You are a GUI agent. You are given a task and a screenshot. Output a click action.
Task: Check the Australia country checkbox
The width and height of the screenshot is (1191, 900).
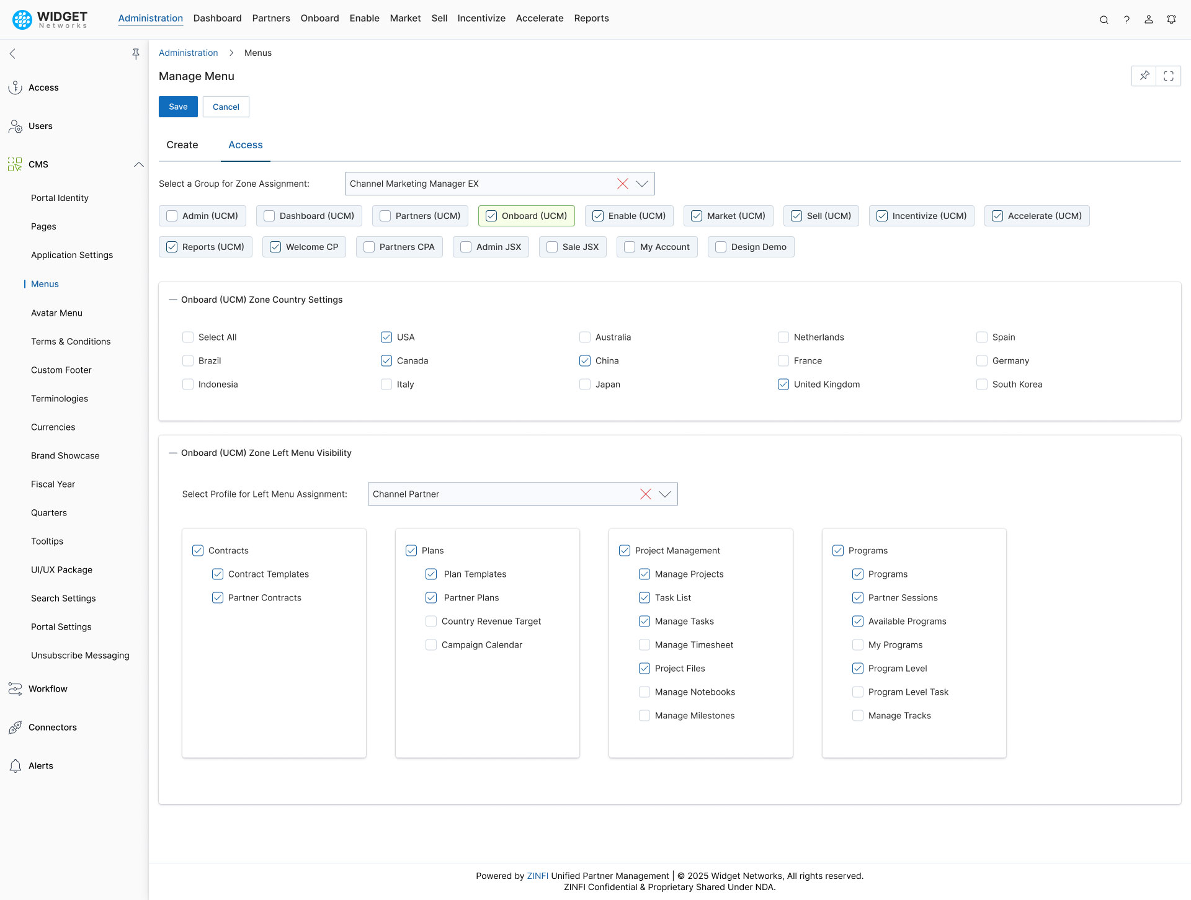585,337
